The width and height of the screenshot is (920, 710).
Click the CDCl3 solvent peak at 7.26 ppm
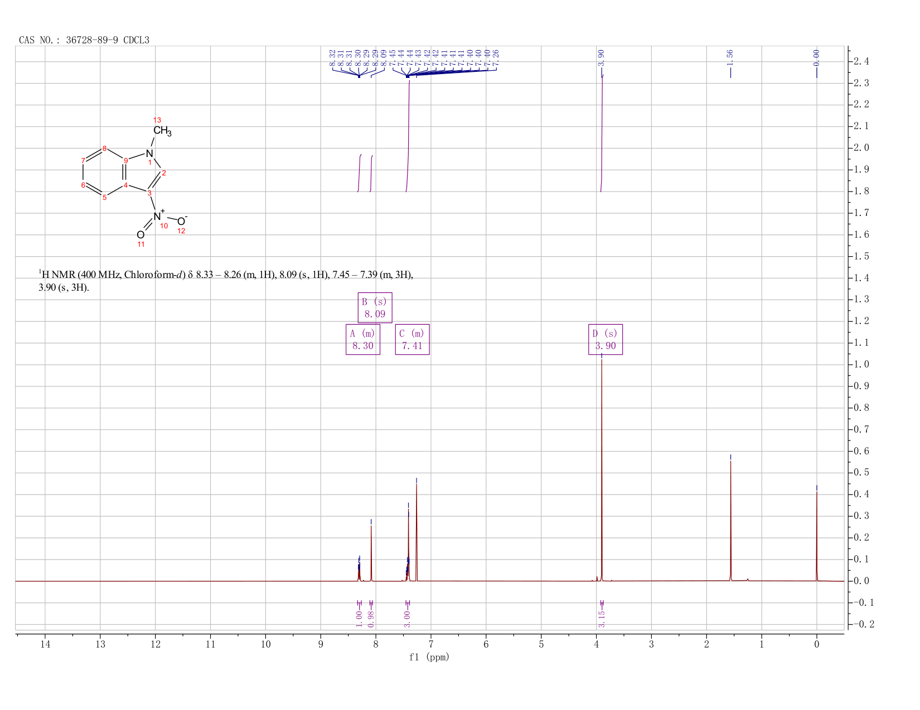[417, 532]
